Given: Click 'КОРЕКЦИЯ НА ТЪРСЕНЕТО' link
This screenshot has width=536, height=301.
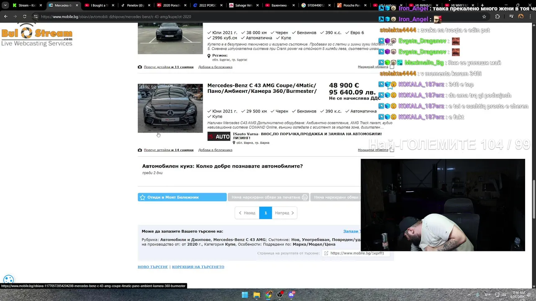Looking at the screenshot, I should coord(198,267).
